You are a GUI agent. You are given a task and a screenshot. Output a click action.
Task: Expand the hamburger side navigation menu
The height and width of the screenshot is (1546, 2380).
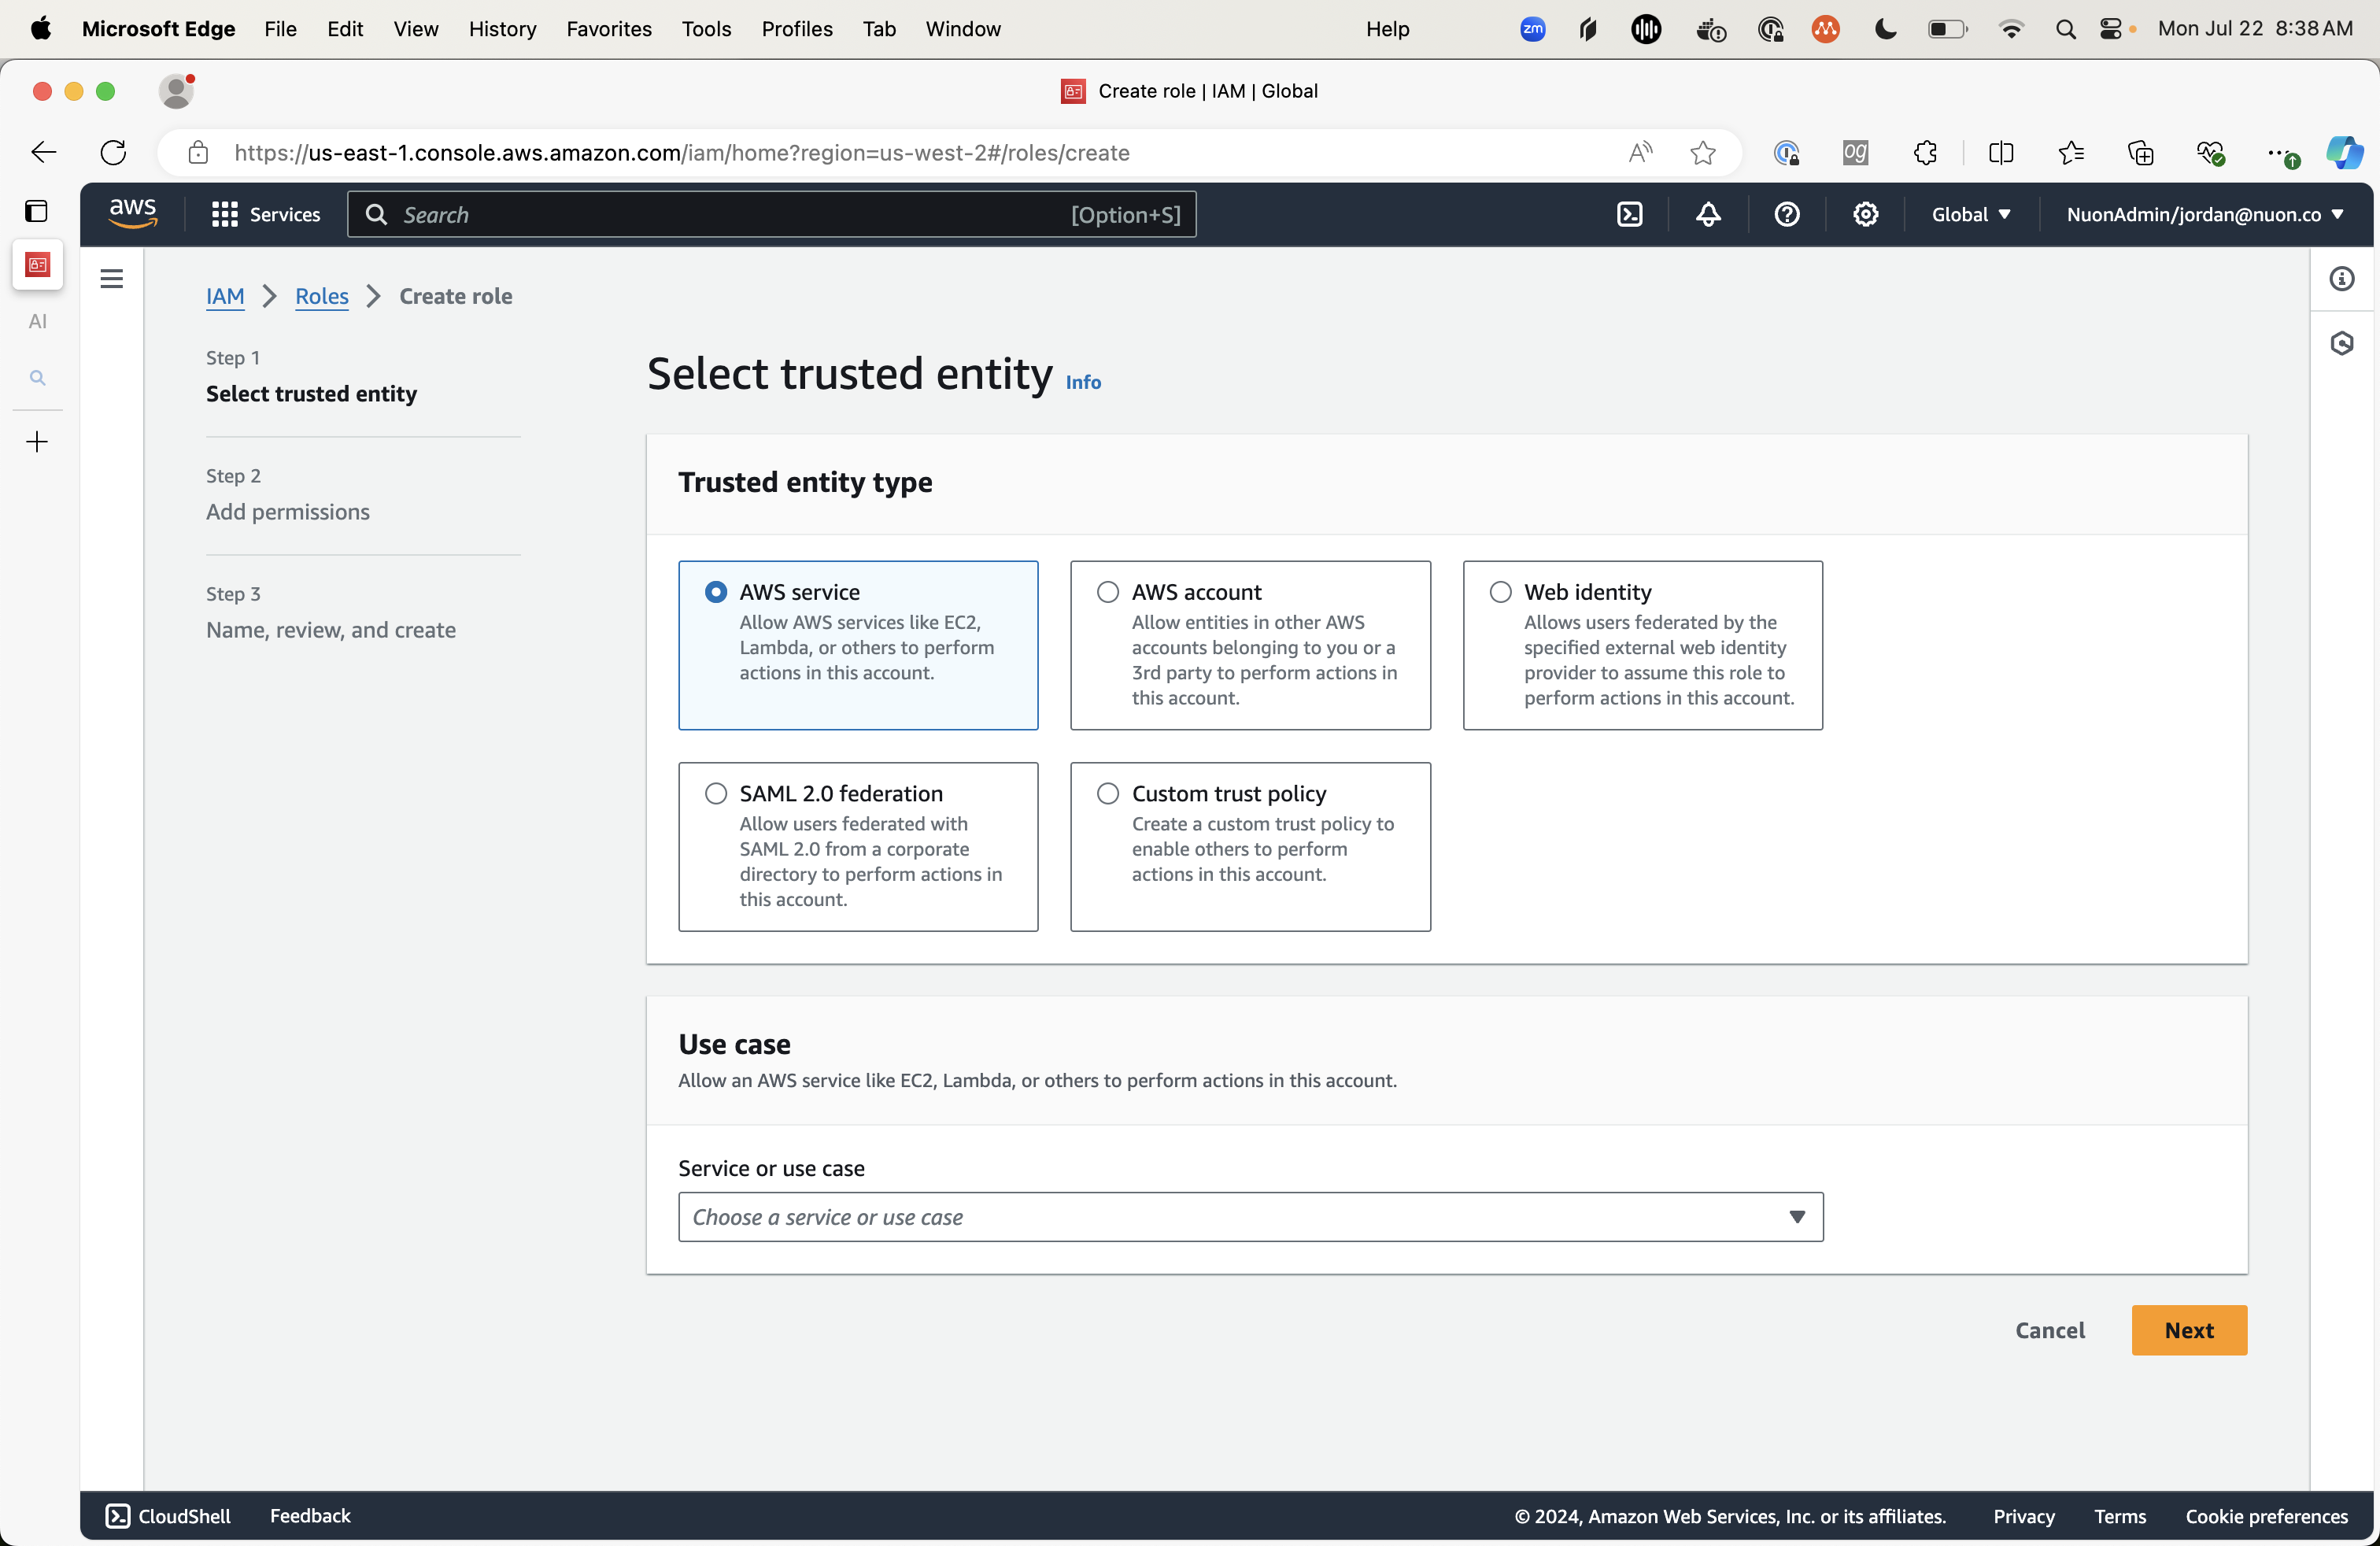(112, 279)
